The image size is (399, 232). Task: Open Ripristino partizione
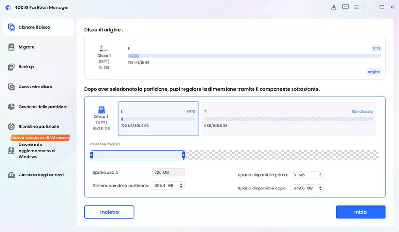click(x=38, y=127)
